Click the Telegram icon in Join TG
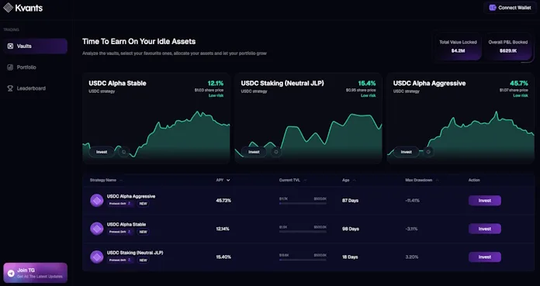The height and width of the screenshot is (286, 540). pos(11,274)
